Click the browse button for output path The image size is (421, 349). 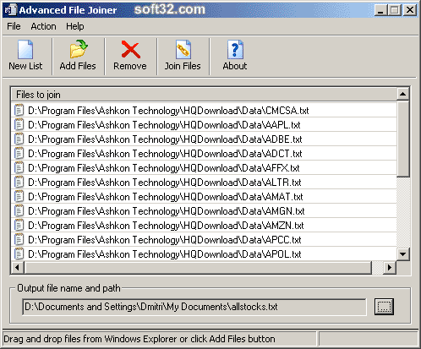pyautogui.click(x=384, y=307)
